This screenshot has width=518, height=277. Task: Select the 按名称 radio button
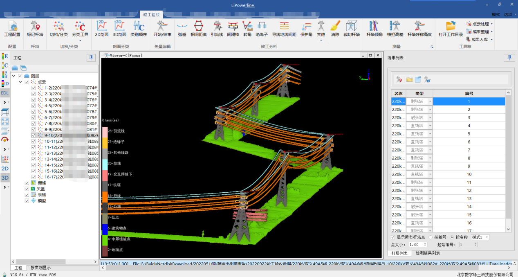point(452,237)
